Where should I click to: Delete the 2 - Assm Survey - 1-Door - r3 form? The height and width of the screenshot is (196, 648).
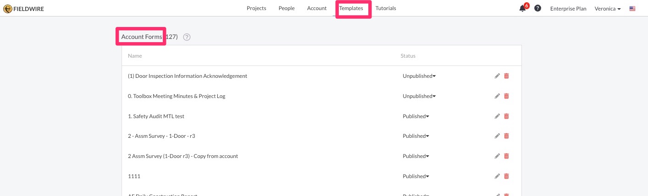point(506,136)
